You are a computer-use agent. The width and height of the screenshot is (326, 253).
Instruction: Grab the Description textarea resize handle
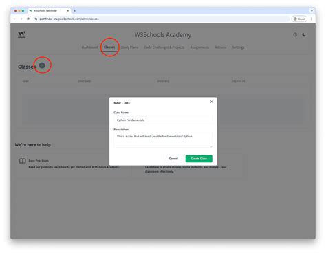(x=211, y=146)
